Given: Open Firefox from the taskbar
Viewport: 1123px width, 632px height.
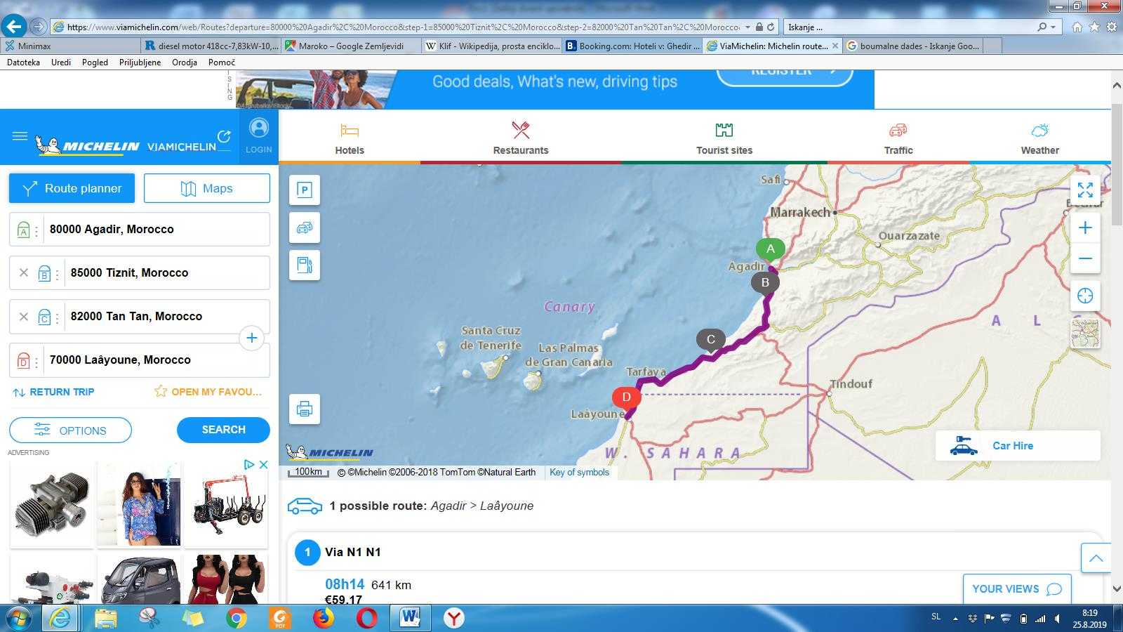Looking at the screenshot, I should pyautogui.click(x=324, y=618).
